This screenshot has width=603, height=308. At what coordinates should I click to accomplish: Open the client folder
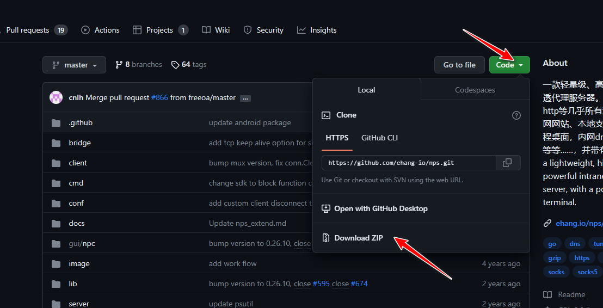[78, 163]
